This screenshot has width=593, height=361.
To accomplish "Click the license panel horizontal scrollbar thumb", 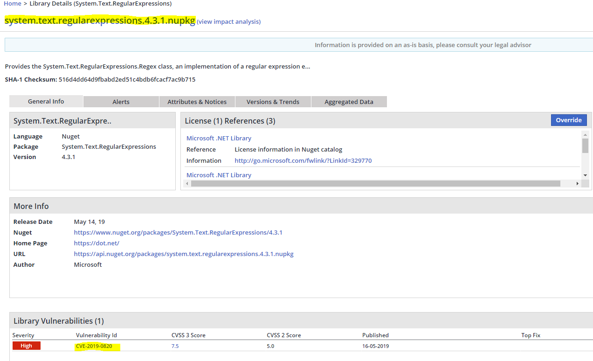I will (375, 184).
